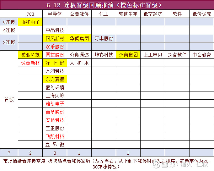
Task: Click the 汉商集团 cell
Action: [128, 55]
